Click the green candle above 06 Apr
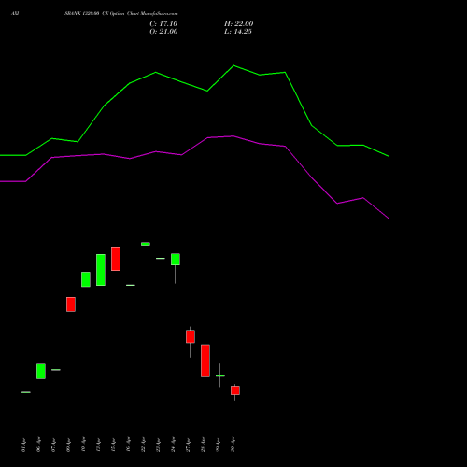 (41, 371)
